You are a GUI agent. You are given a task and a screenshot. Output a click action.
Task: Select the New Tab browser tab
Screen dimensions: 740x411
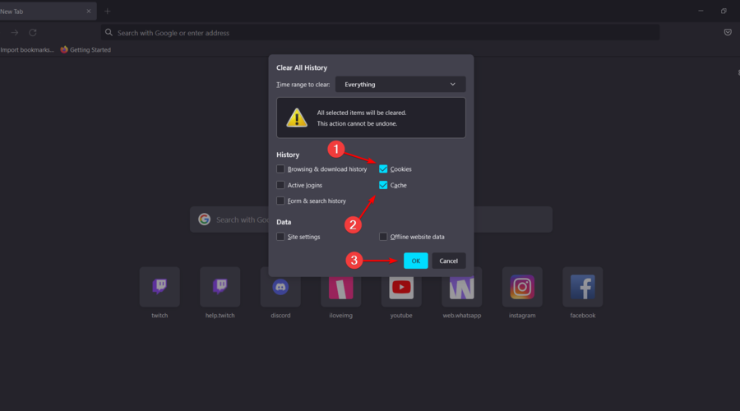pyautogui.click(x=47, y=12)
